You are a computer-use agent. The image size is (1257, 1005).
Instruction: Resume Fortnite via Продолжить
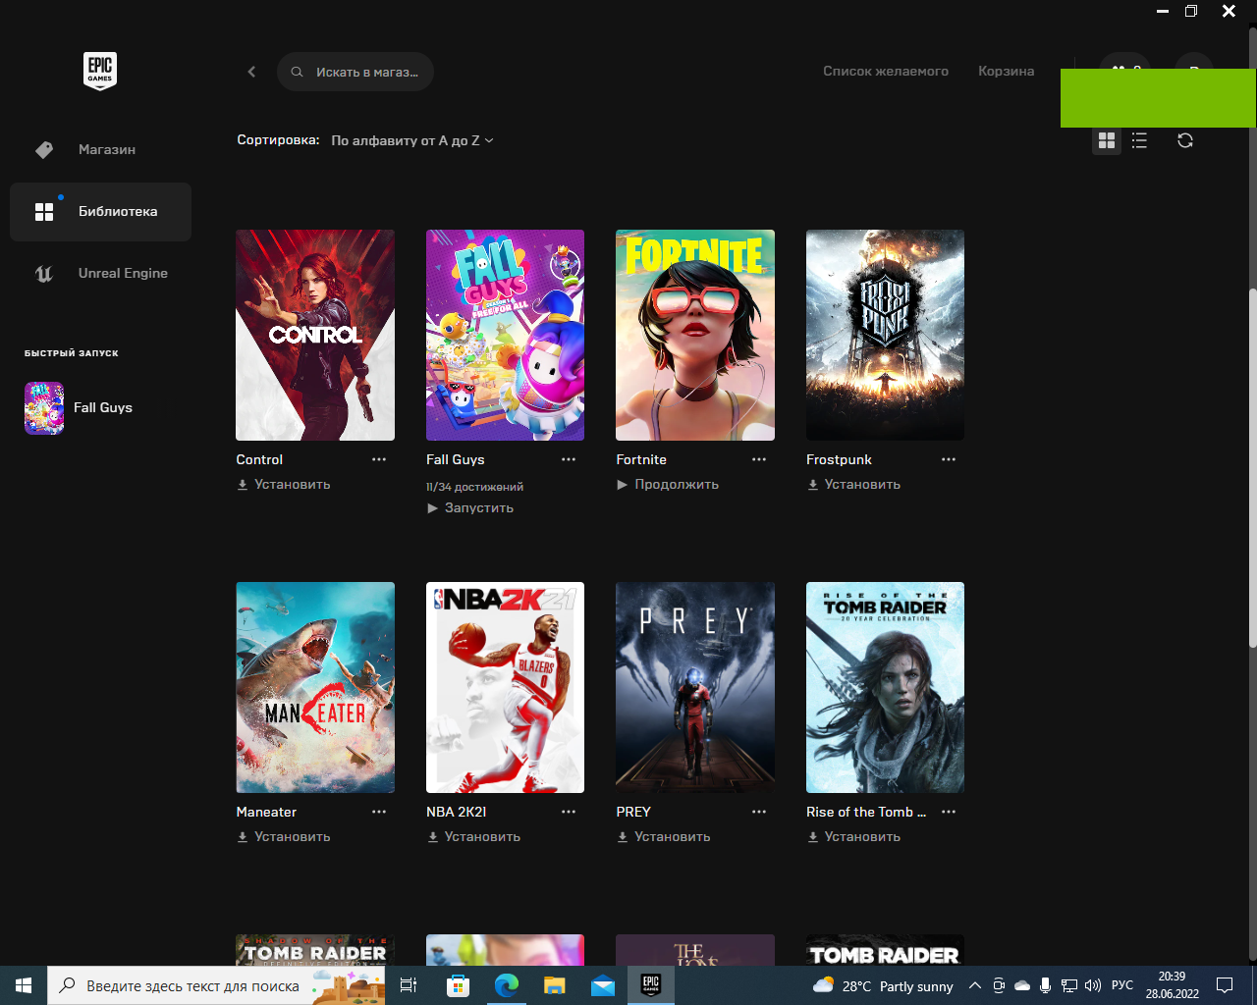coord(668,485)
